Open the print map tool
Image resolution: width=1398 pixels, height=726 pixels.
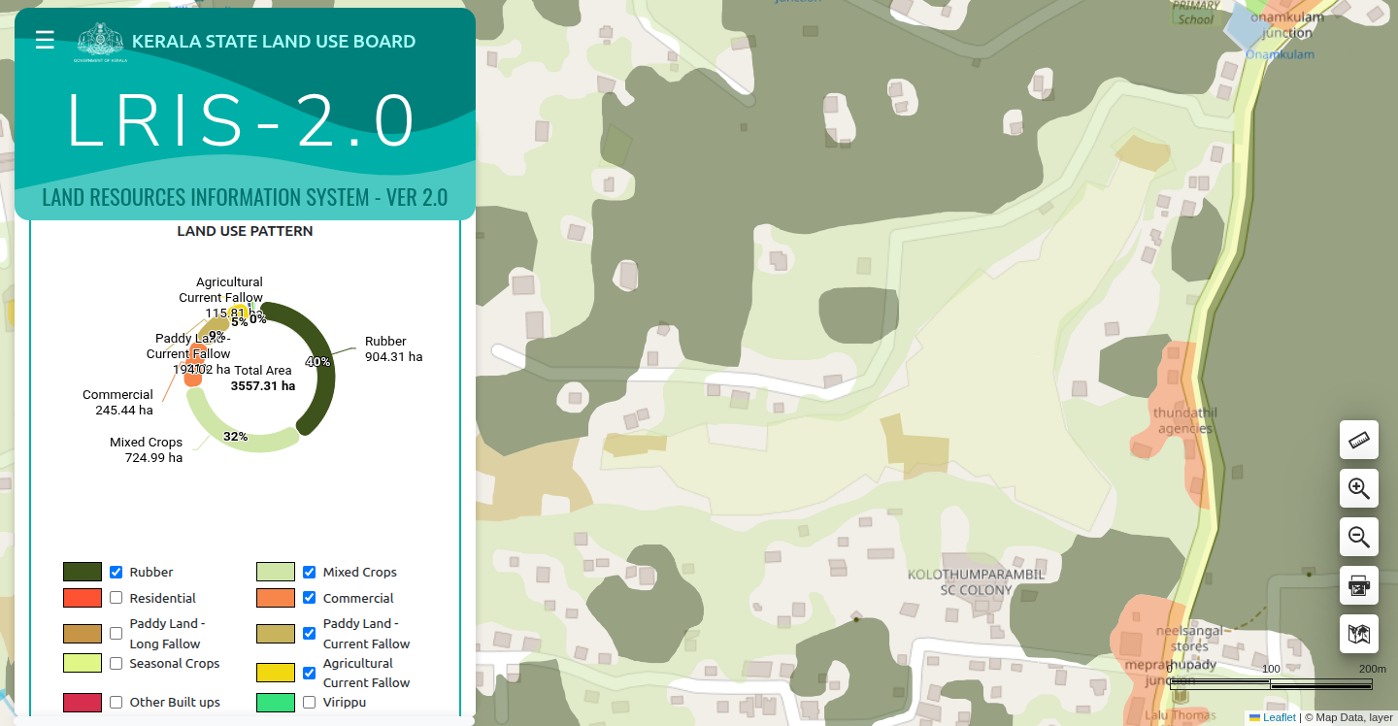point(1358,585)
